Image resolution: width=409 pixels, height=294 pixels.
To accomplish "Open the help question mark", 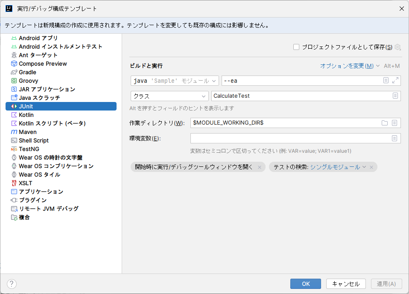I will 12,284.
